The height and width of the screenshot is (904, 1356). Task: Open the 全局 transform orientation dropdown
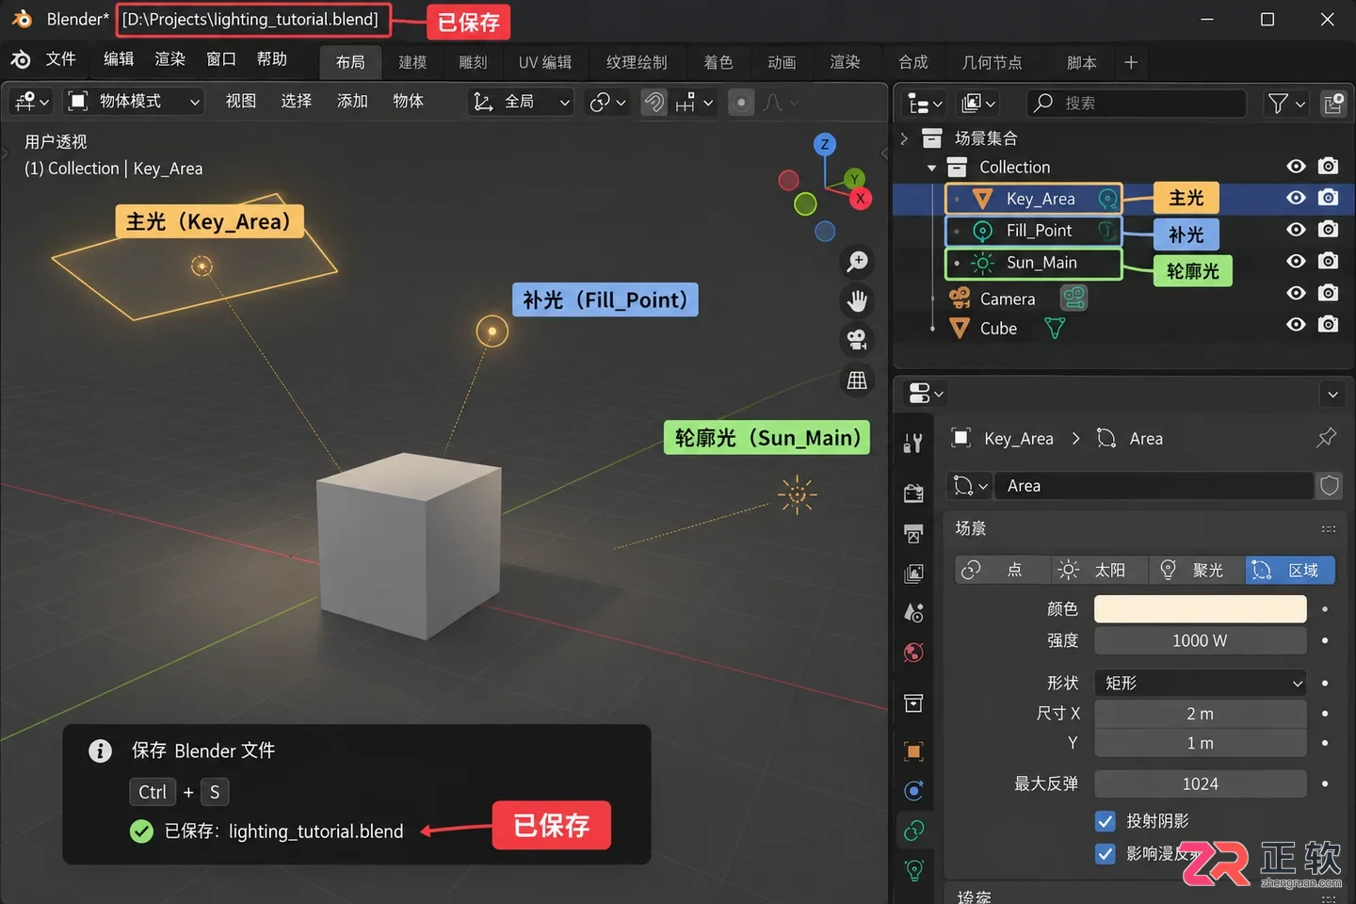click(x=520, y=102)
